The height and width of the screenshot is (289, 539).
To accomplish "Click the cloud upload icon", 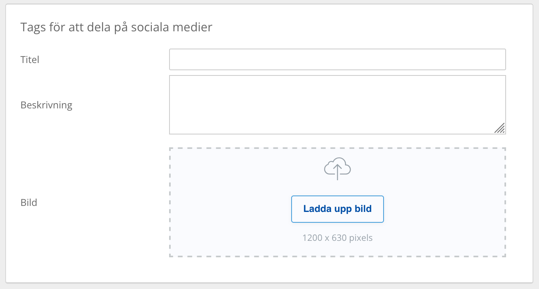I will point(337,169).
